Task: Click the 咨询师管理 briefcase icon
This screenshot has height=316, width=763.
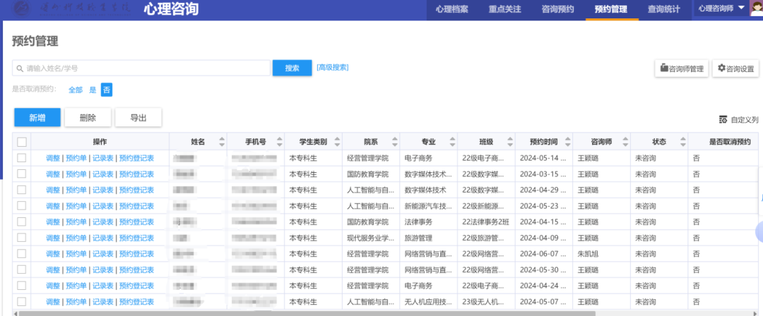Action: [x=664, y=68]
